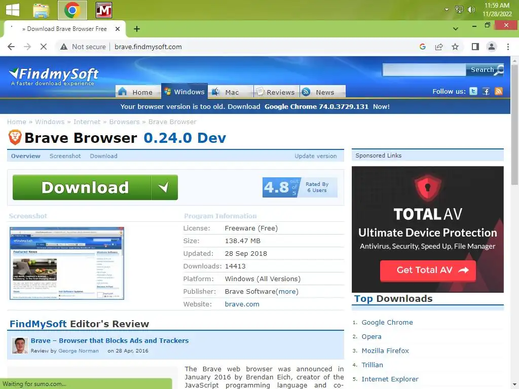Click the FindMySoft logo

click(54, 76)
